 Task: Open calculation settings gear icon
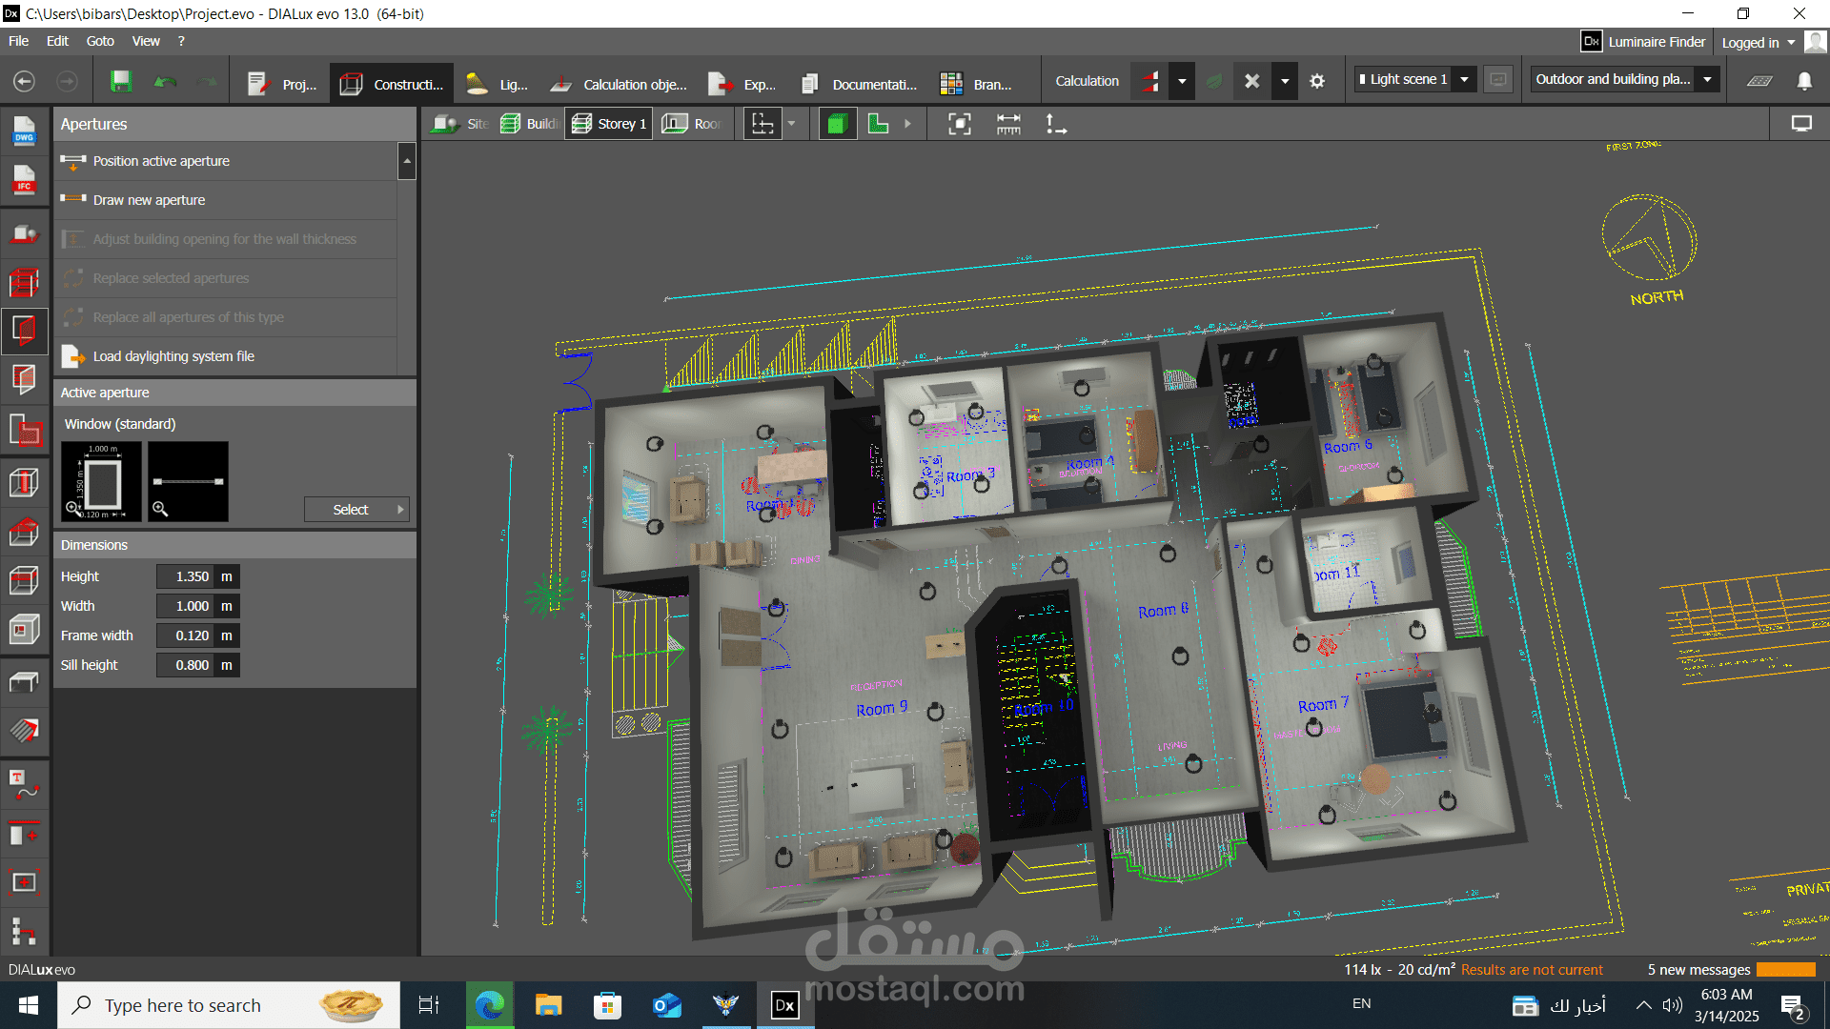[x=1317, y=81]
